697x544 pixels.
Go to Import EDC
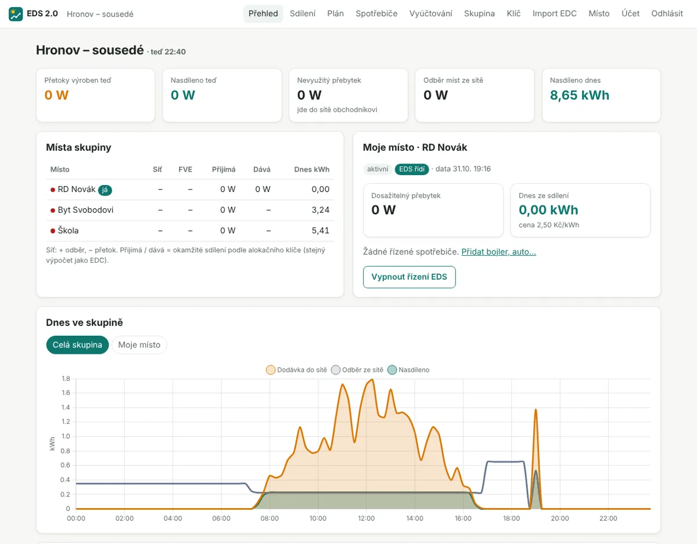coord(555,13)
